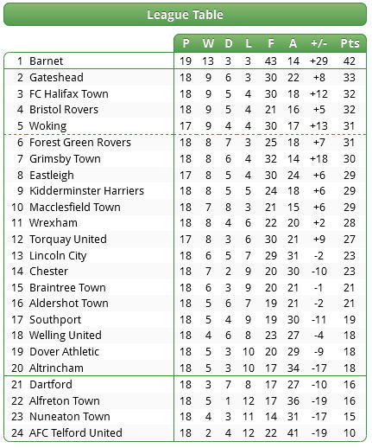Click the +/- column header
The width and height of the screenshot is (372, 448).
(x=318, y=43)
